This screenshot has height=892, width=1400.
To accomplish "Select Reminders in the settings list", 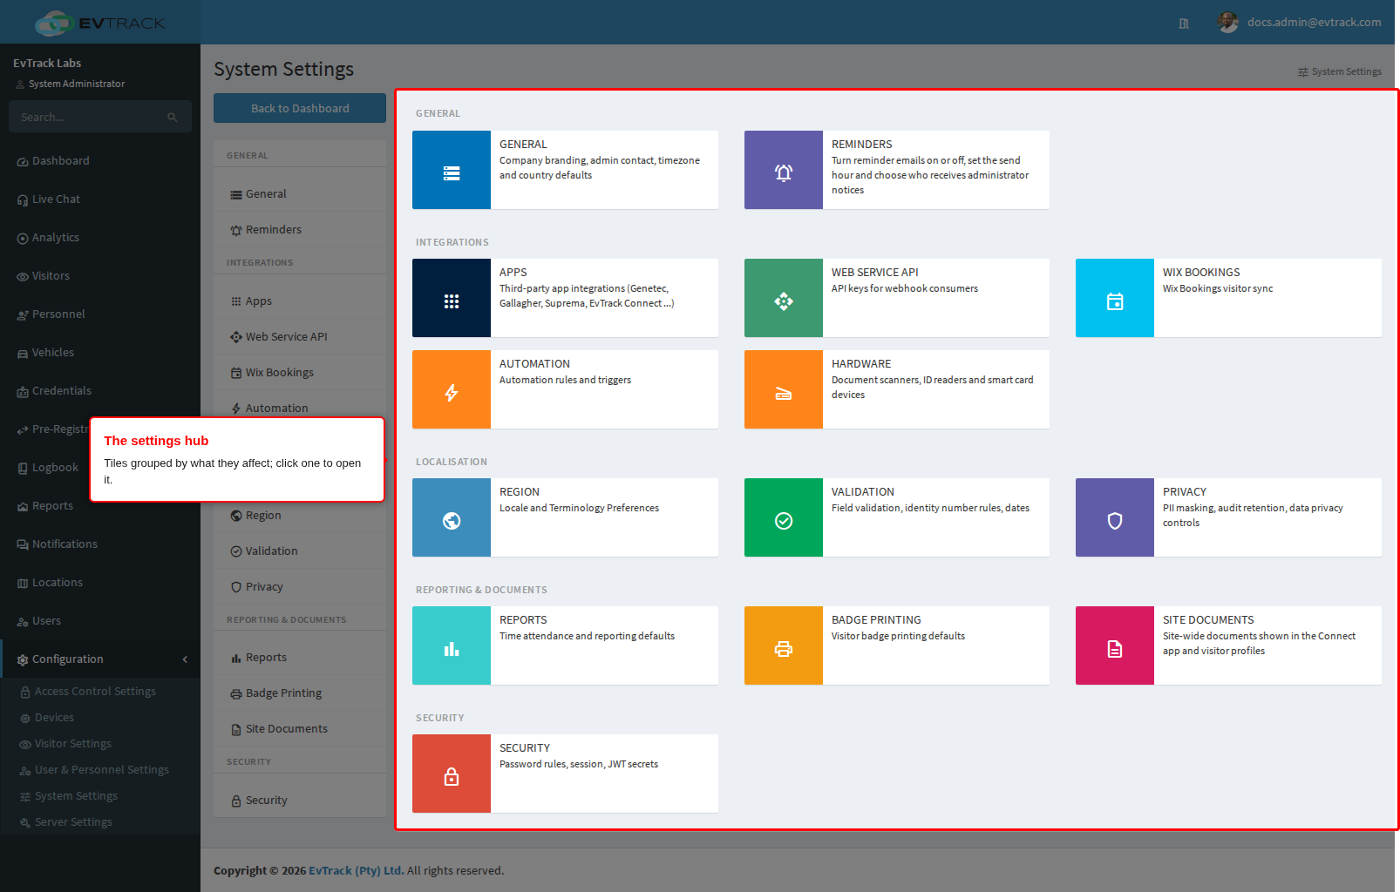I will tap(300, 230).
